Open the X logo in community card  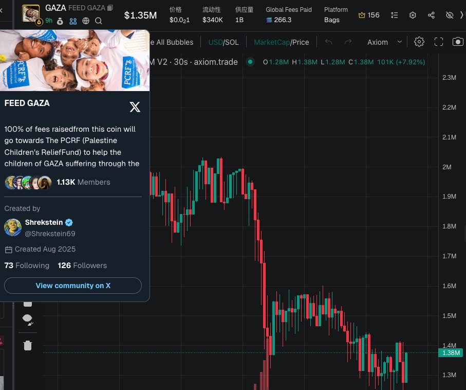pos(135,107)
